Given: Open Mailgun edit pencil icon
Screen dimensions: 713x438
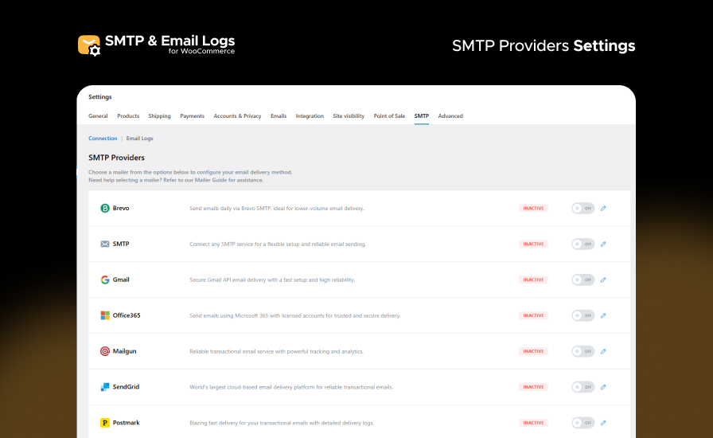Looking at the screenshot, I should click(x=603, y=351).
